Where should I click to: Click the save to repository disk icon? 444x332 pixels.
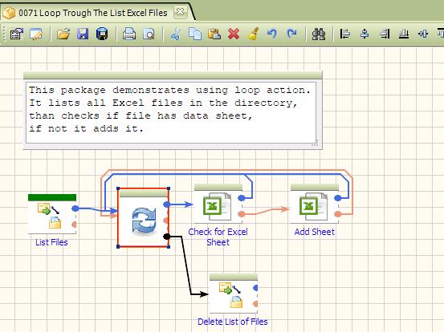point(102,34)
